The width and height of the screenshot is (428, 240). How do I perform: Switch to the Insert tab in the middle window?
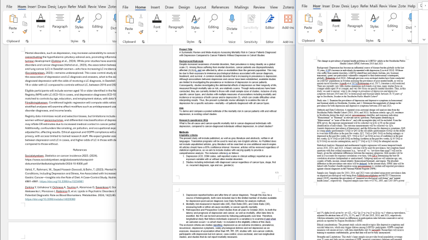tap(155, 7)
